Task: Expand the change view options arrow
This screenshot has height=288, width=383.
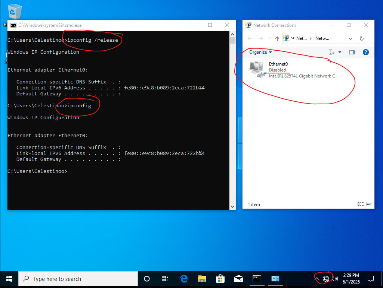Action: (x=340, y=52)
